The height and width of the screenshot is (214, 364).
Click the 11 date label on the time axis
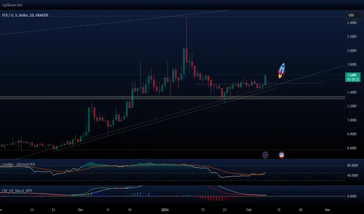coord(108,210)
